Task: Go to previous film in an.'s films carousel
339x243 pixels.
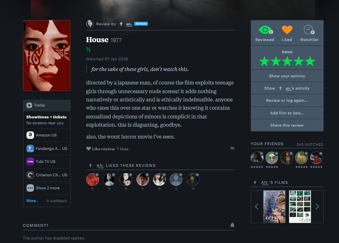Action: (257, 207)
